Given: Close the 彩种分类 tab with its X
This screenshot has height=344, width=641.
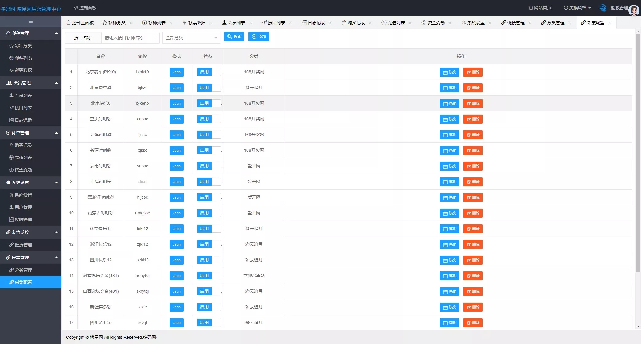Looking at the screenshot, I should click(131, 23).
